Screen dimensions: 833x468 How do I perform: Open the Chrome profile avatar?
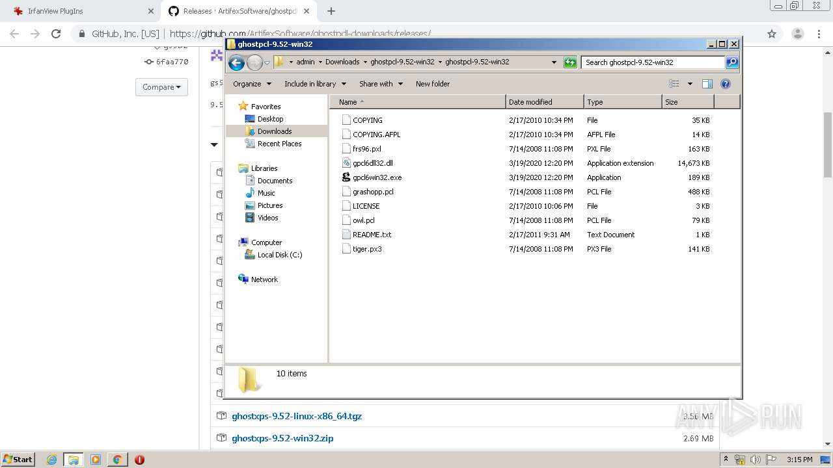point(797,34)
